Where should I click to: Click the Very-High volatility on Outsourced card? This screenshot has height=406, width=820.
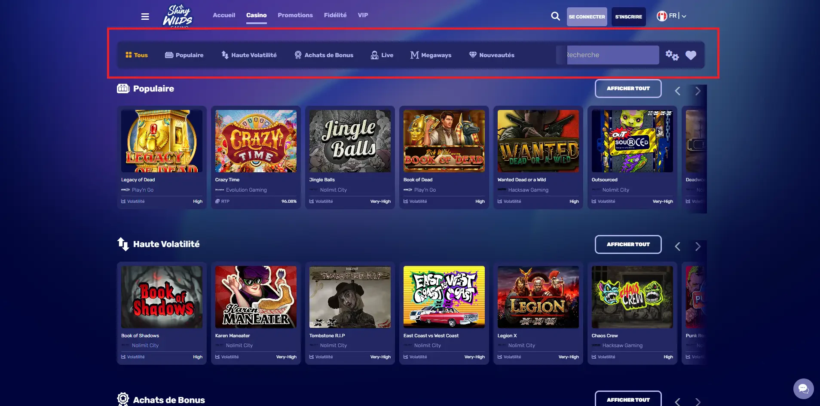[x=663, y=201]
